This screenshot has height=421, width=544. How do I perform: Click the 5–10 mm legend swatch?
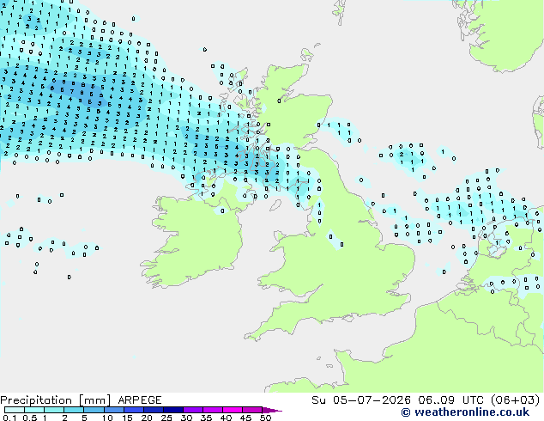[94, 410]
